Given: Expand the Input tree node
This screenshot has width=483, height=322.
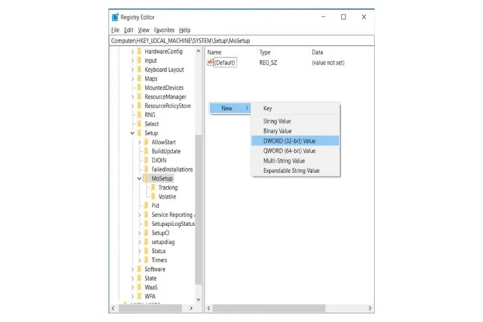Looking at the screenshot, I should click(132, 61).
